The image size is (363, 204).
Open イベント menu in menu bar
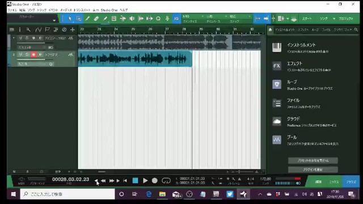pyautogui.click(x=53, y=10)
